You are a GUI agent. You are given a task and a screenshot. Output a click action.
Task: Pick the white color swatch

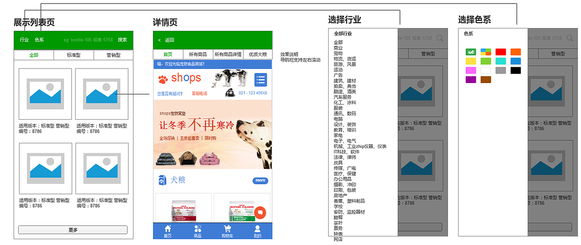(486, 70)
